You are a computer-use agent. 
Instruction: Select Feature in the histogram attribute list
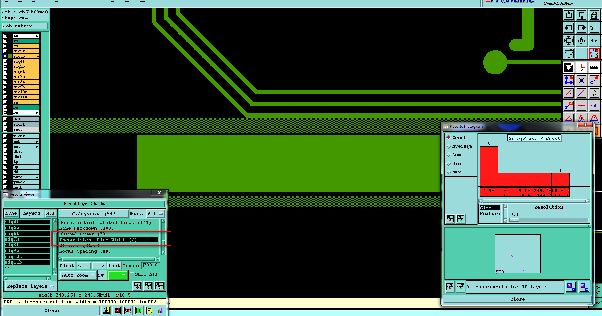tap(490, 214)
